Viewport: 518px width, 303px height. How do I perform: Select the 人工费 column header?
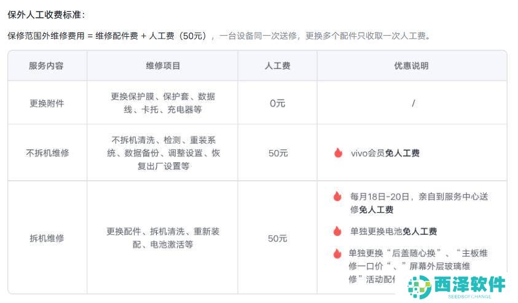[277, 66]
